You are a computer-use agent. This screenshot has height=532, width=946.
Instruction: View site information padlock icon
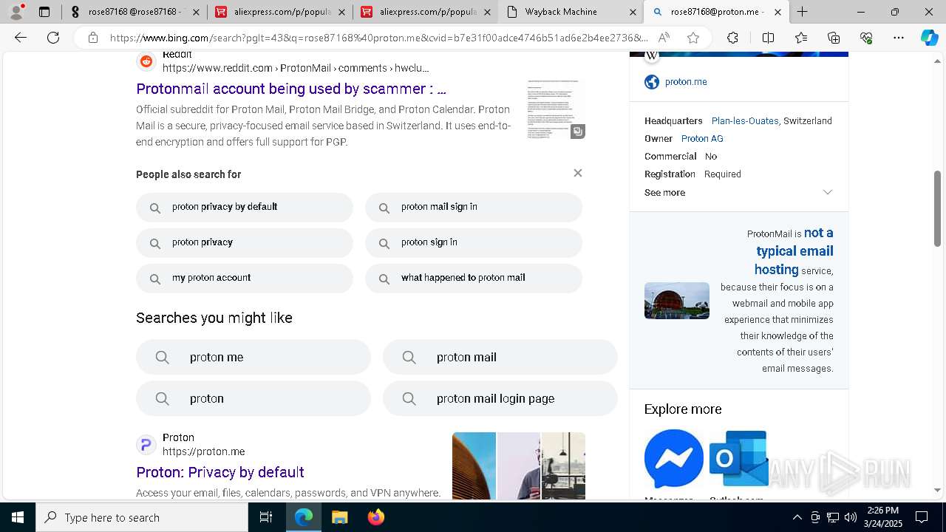click(x=92, y=38)
